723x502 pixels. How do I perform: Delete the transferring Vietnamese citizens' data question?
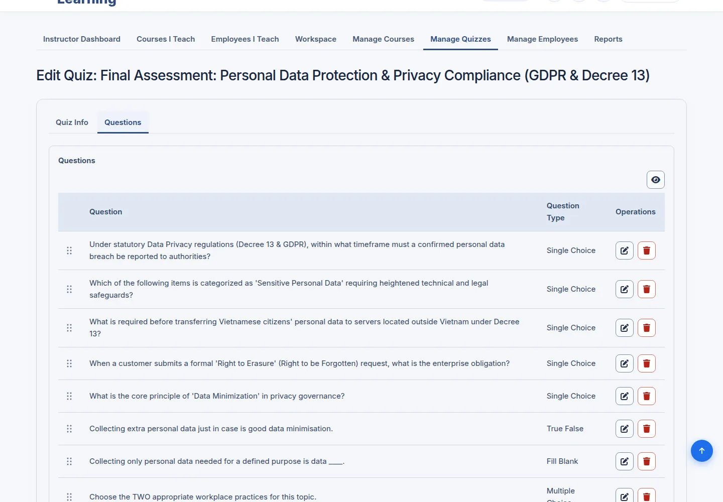pyautogui.click(x=647, y=328)
